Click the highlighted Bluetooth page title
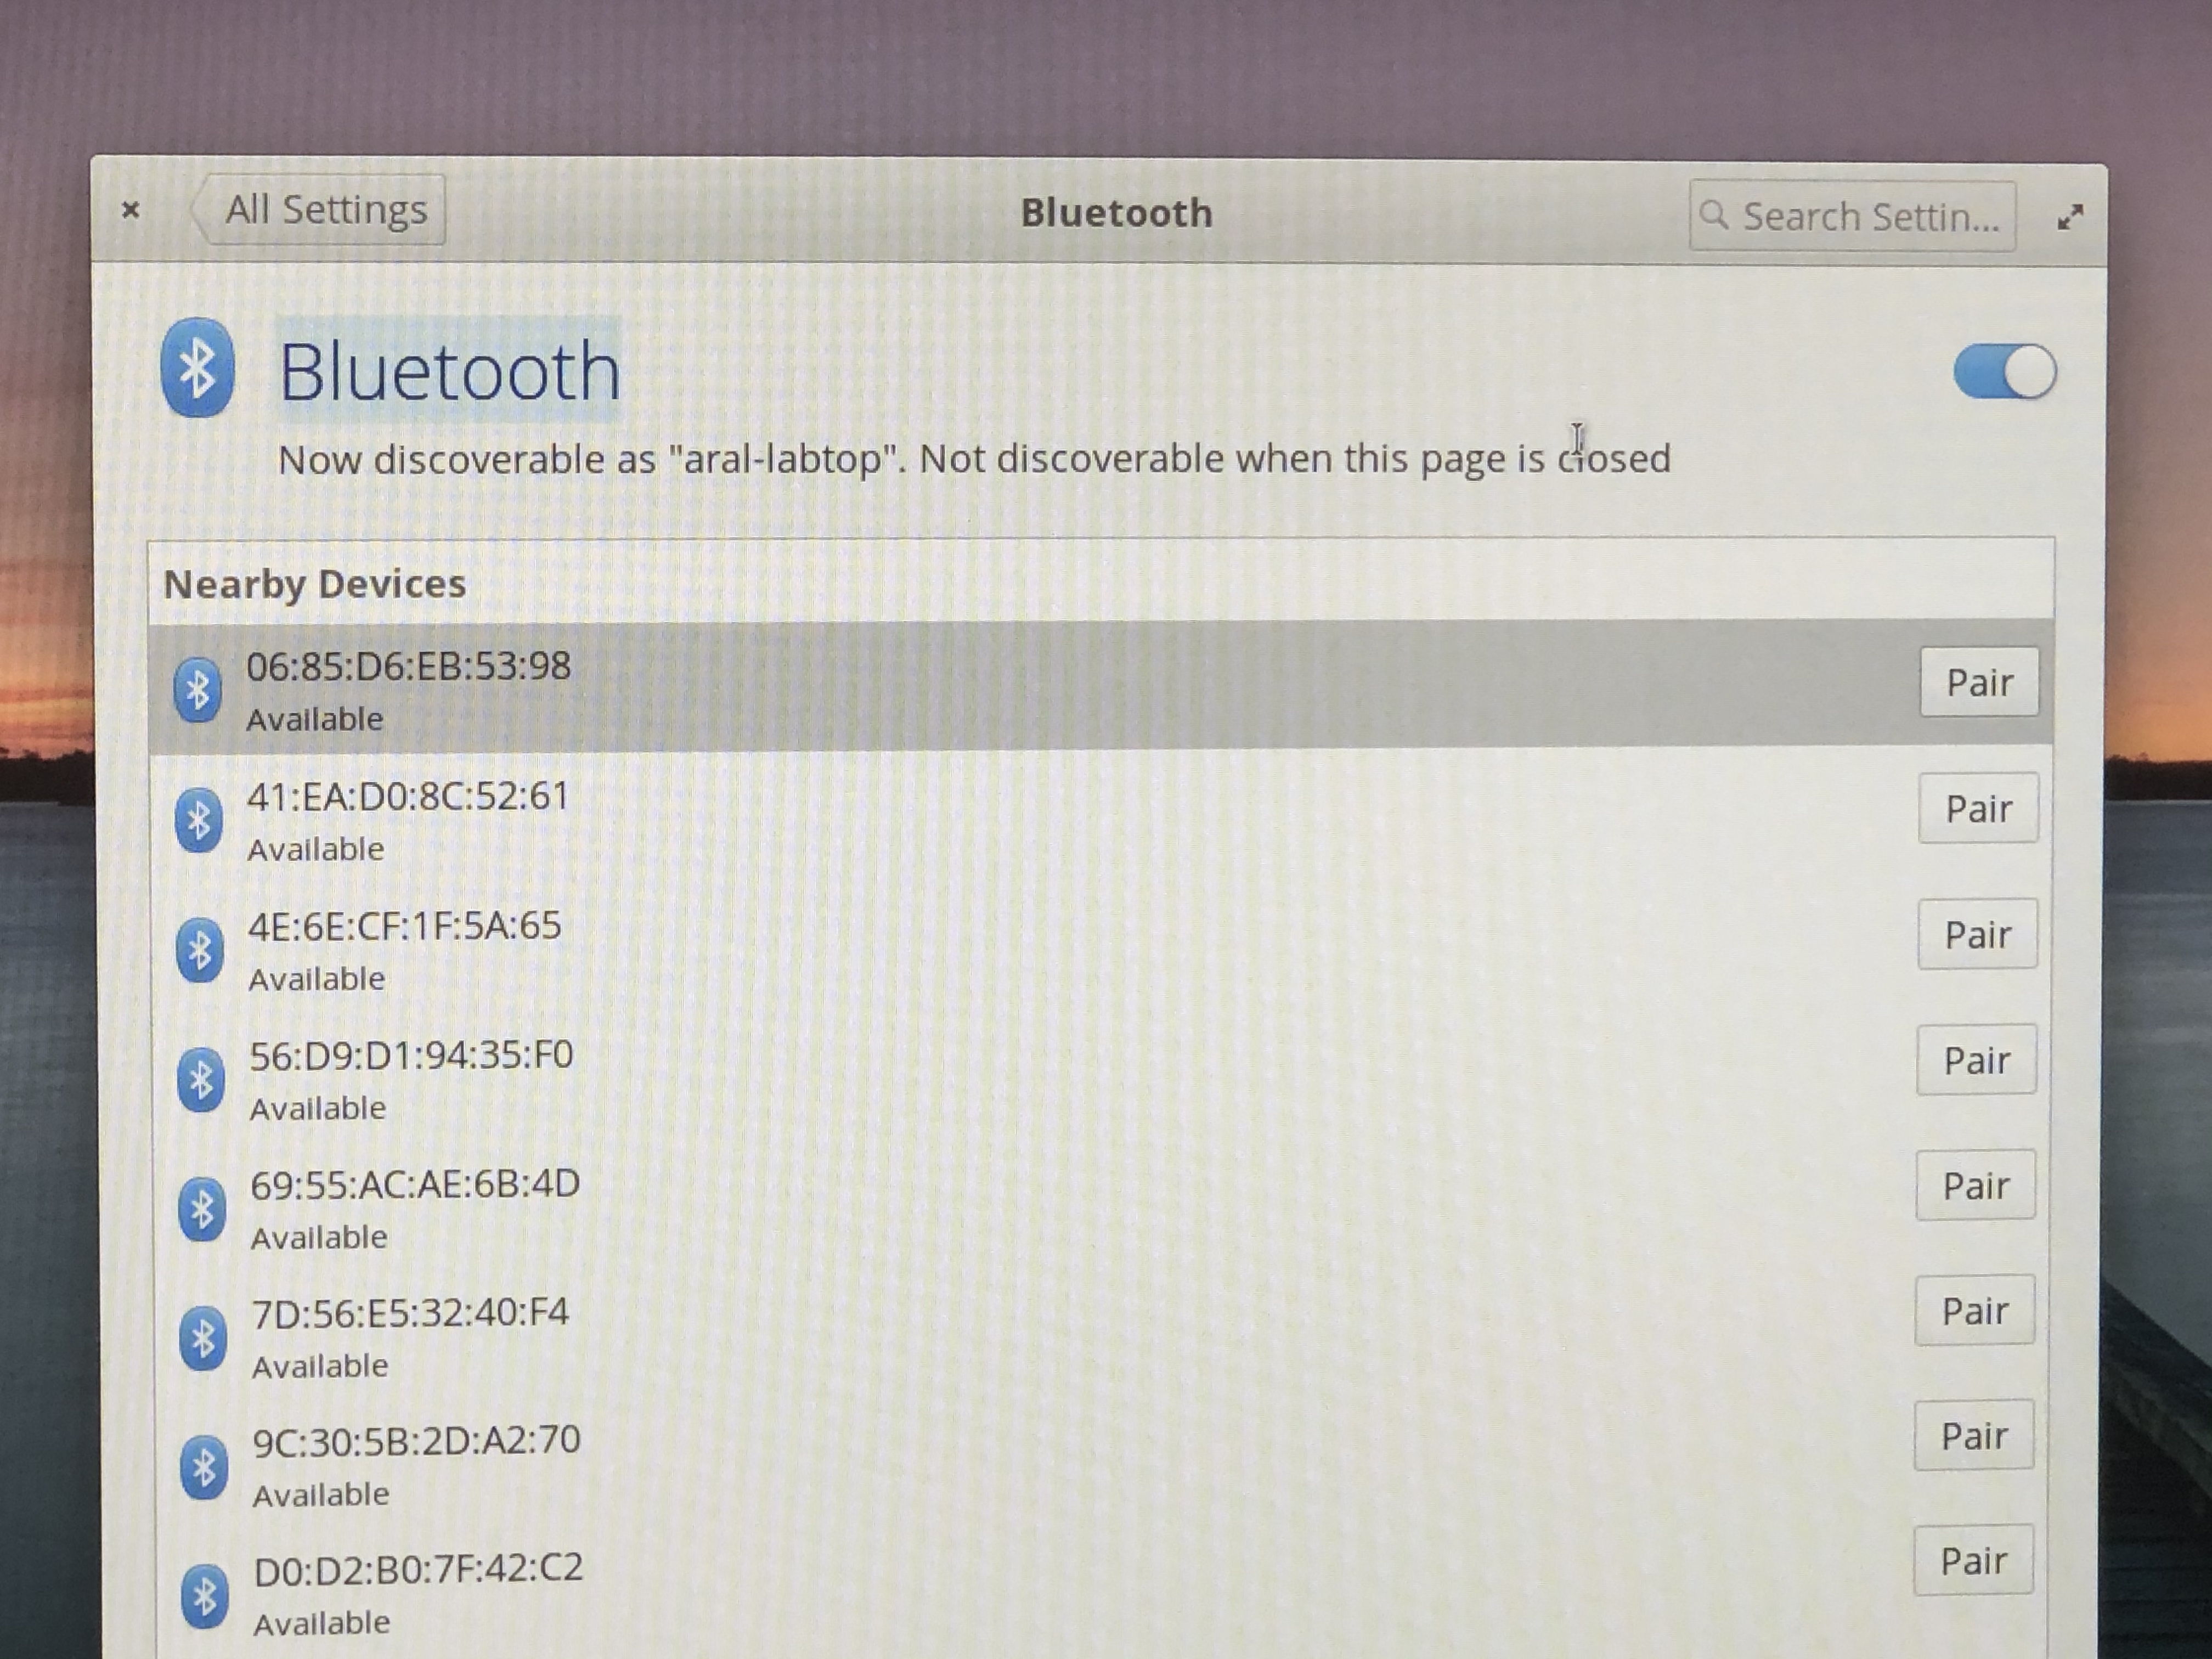The width and height of the screenshot is (2212, 1659). click(x=449, y=371)
